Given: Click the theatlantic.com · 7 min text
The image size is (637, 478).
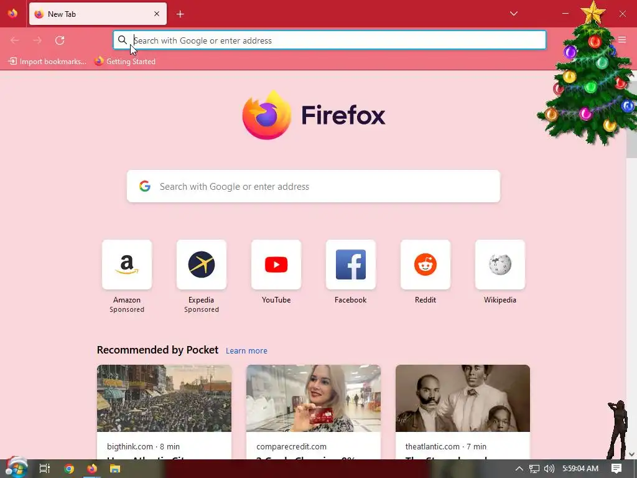Looking at the screenshot, I should 445,446.
